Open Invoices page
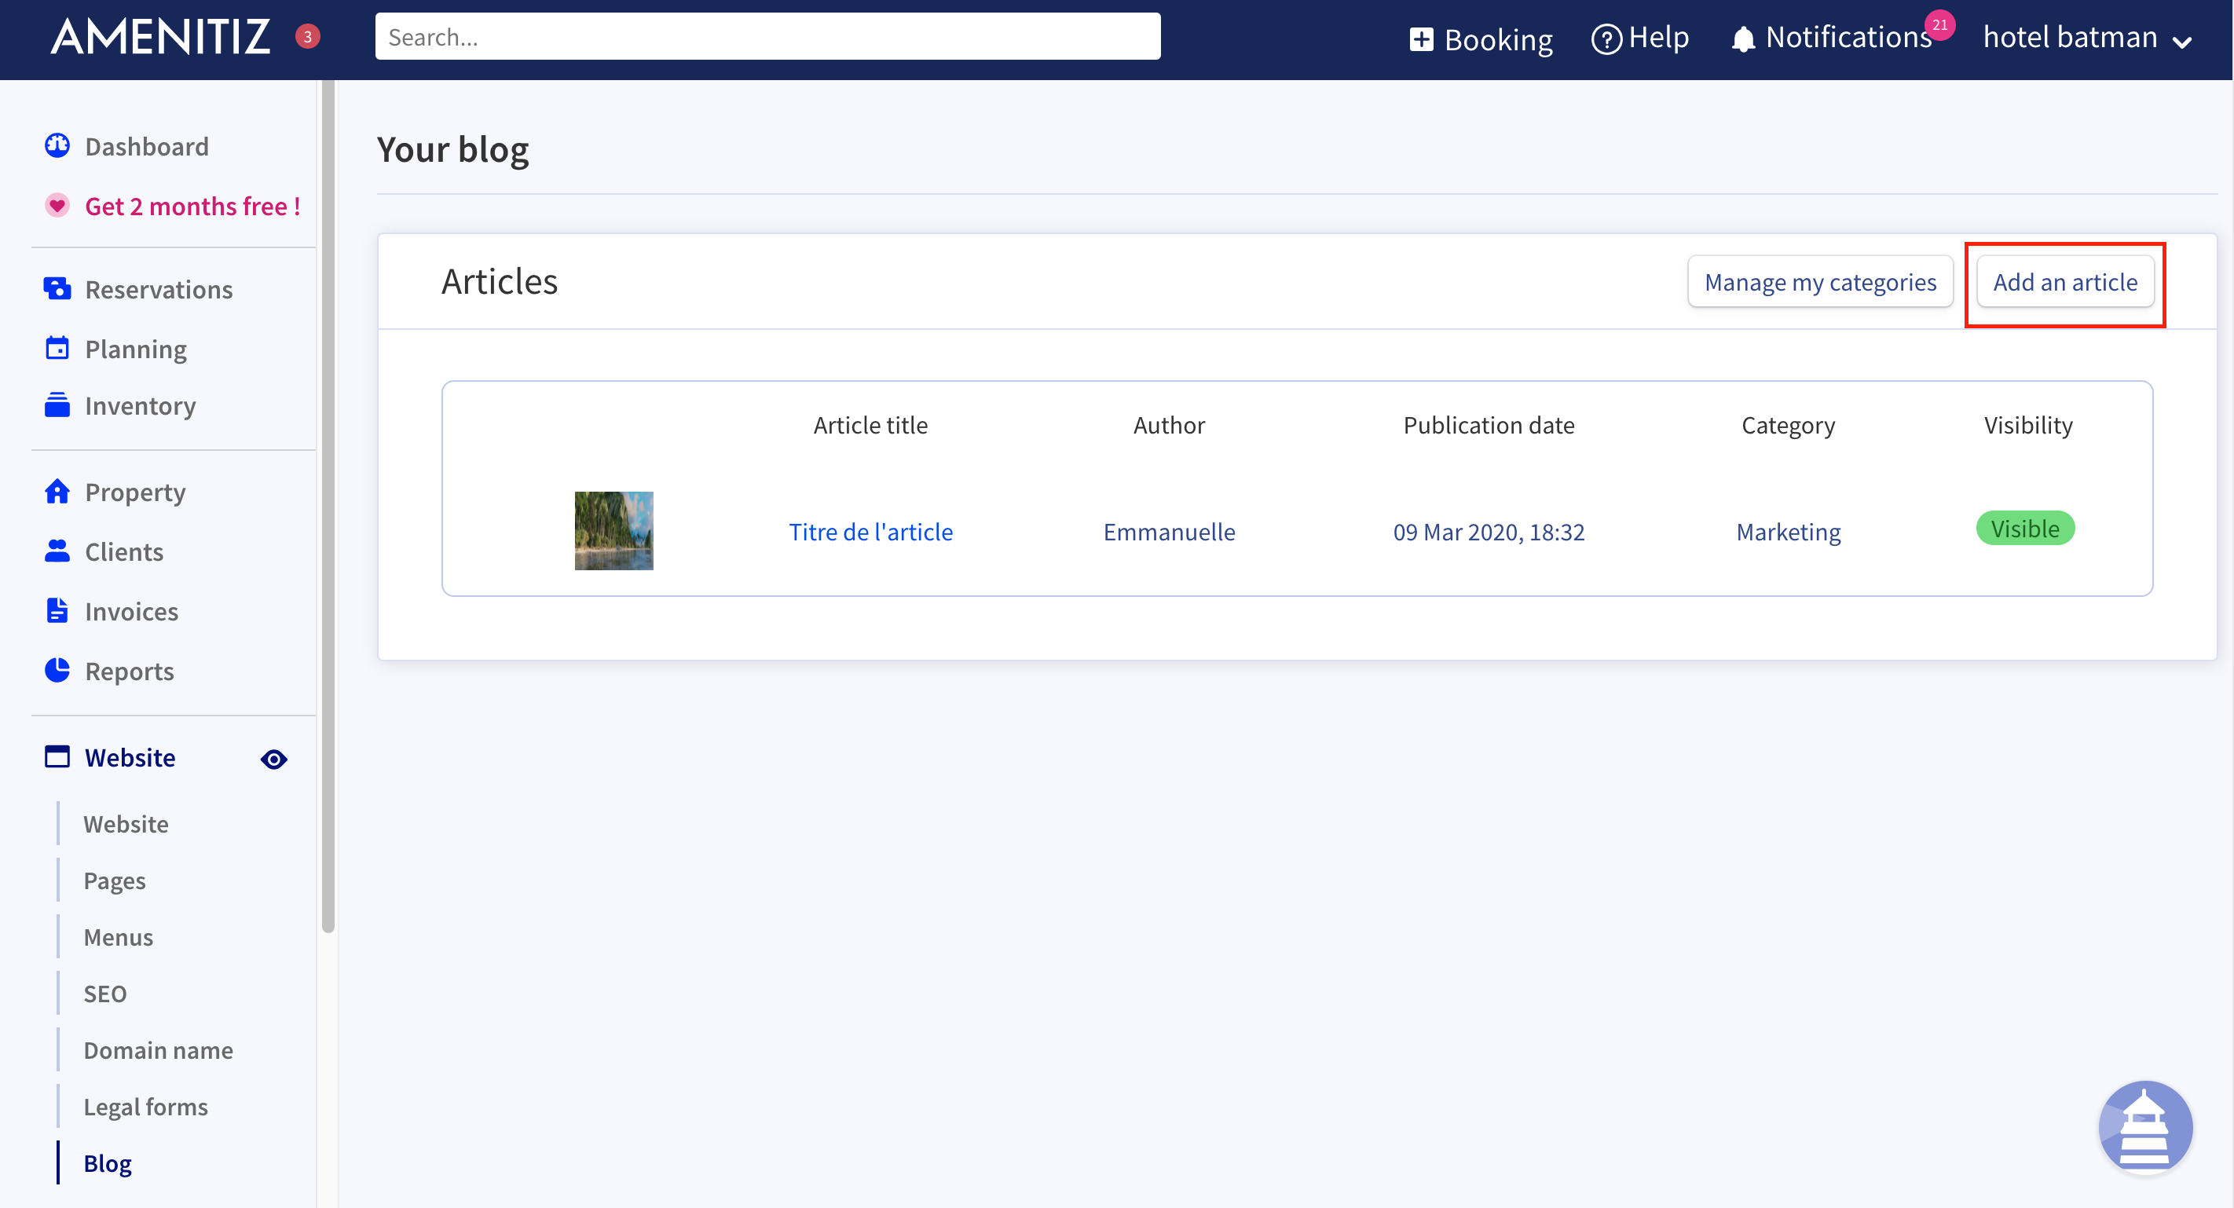Screen dimensions: 2234x1208 tap(132, 611)
